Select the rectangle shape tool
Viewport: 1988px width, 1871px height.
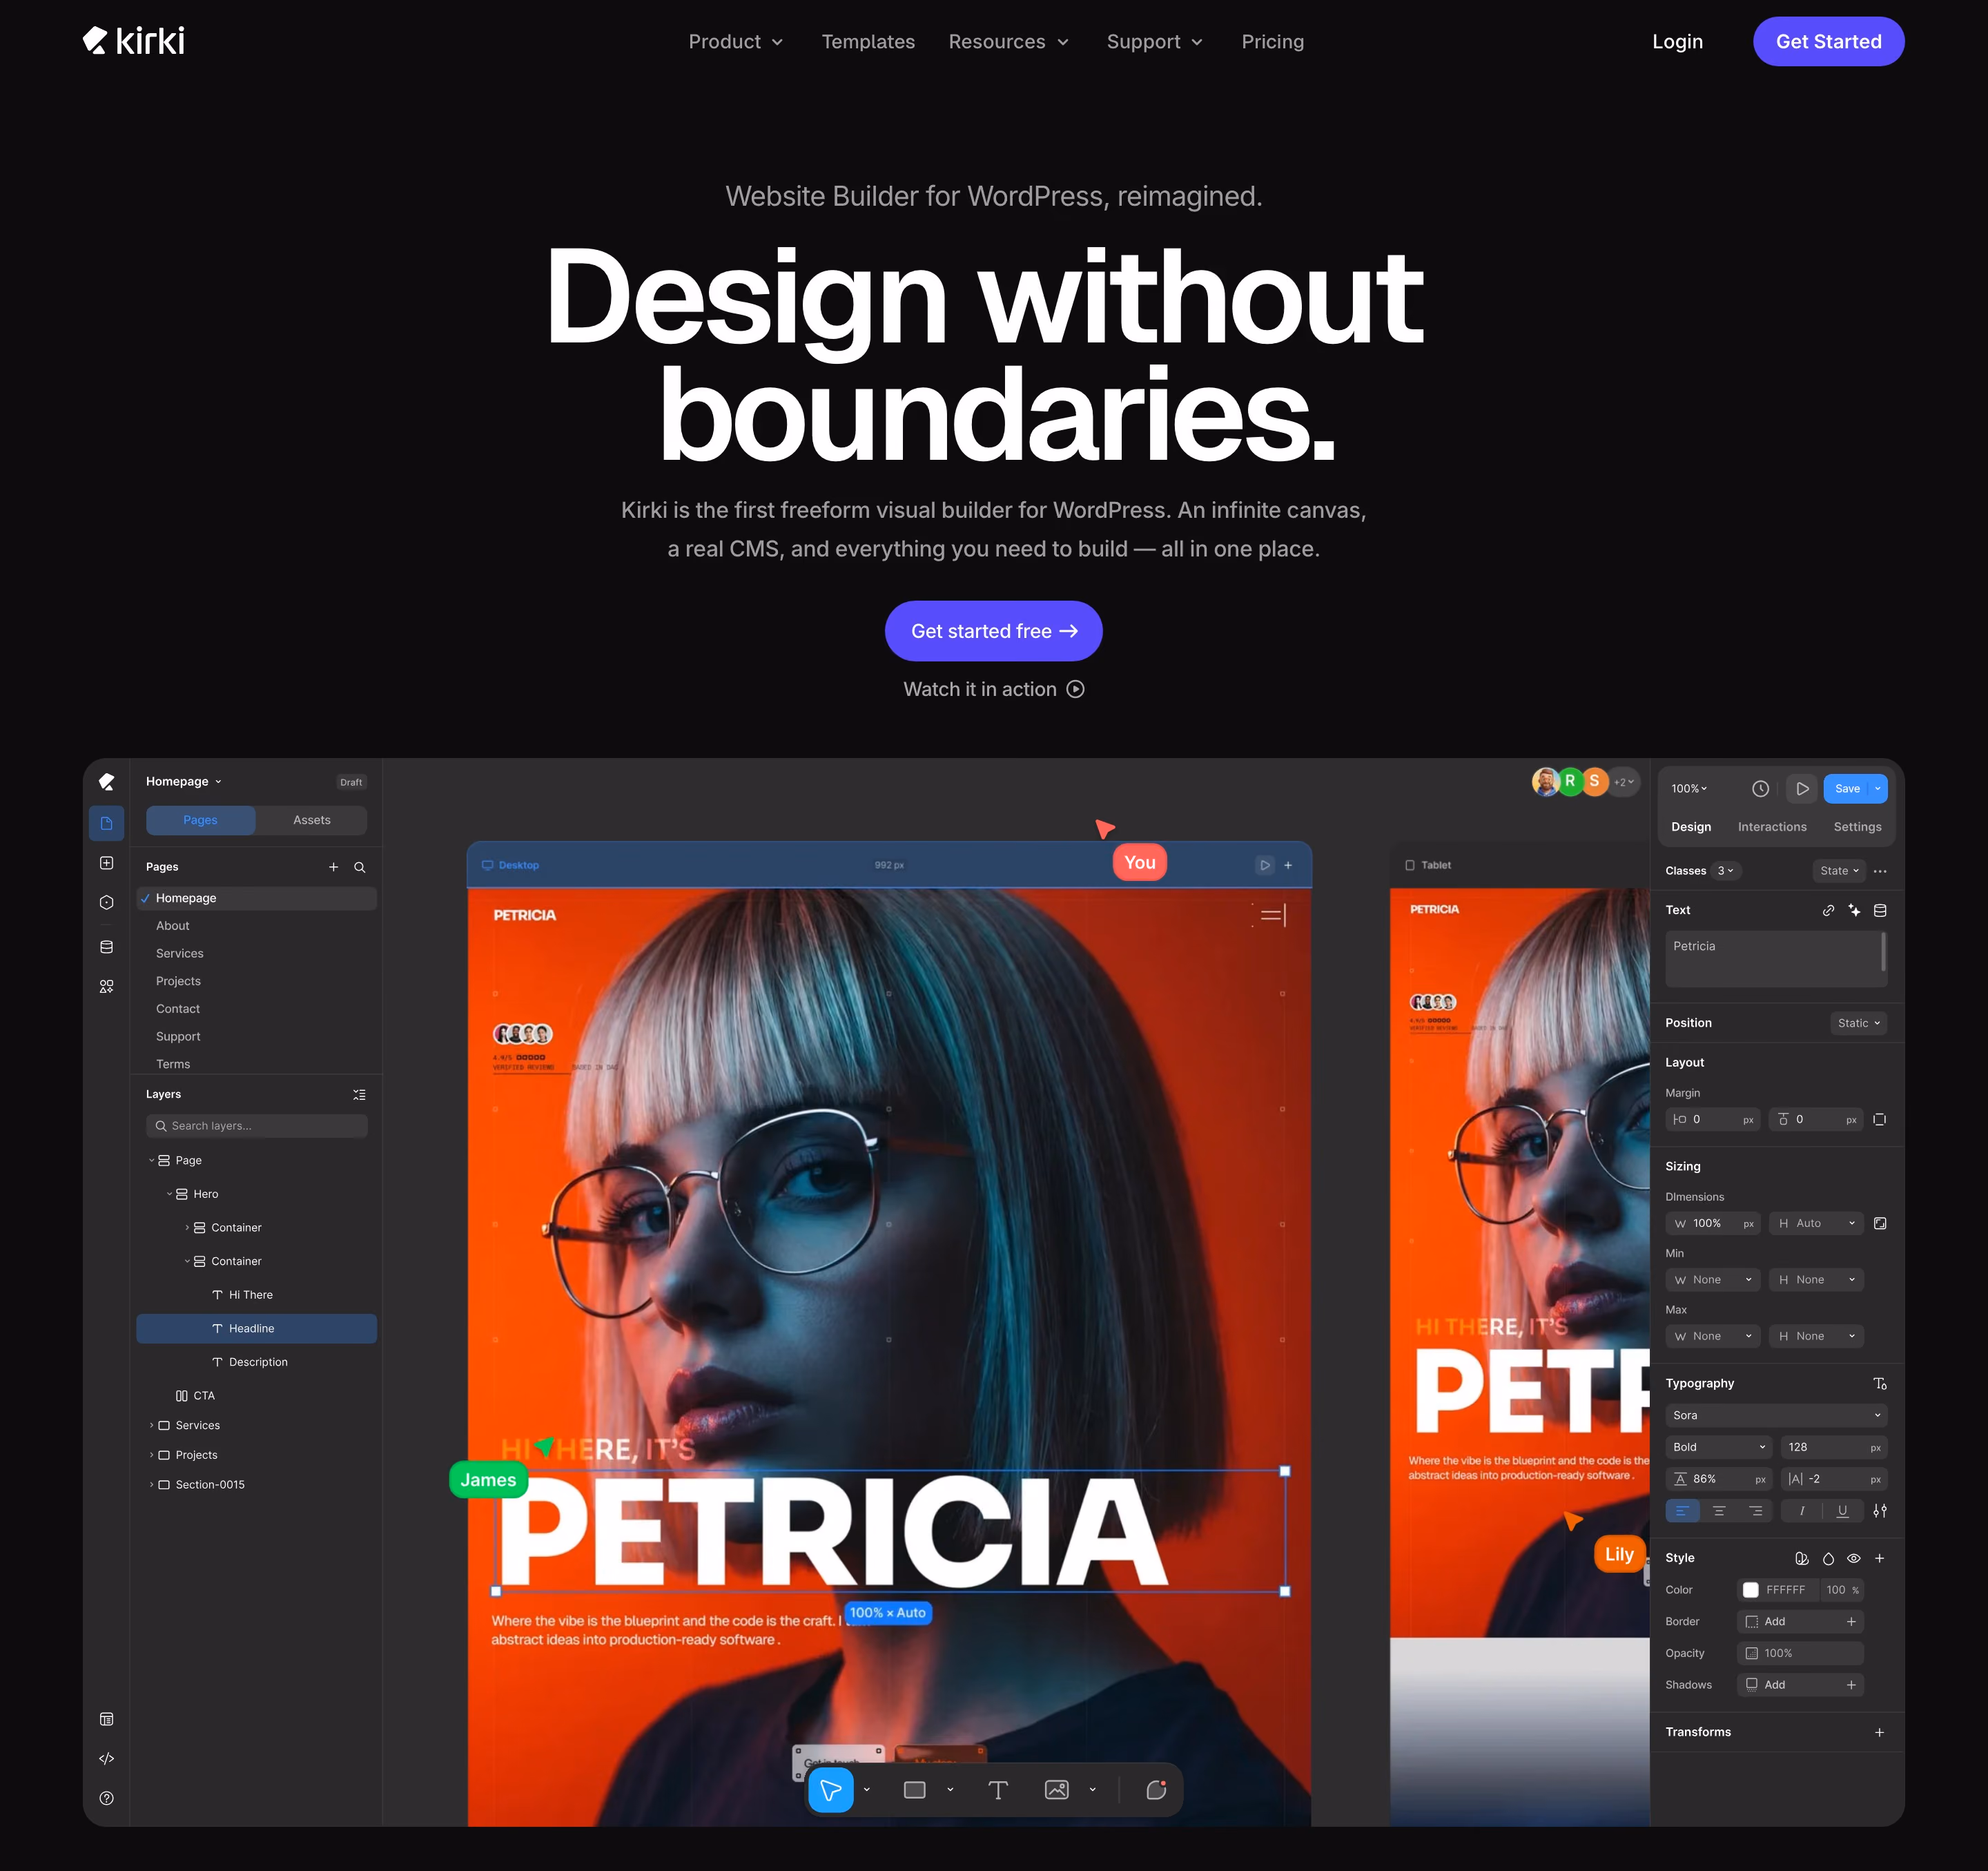pos(914,1790)
